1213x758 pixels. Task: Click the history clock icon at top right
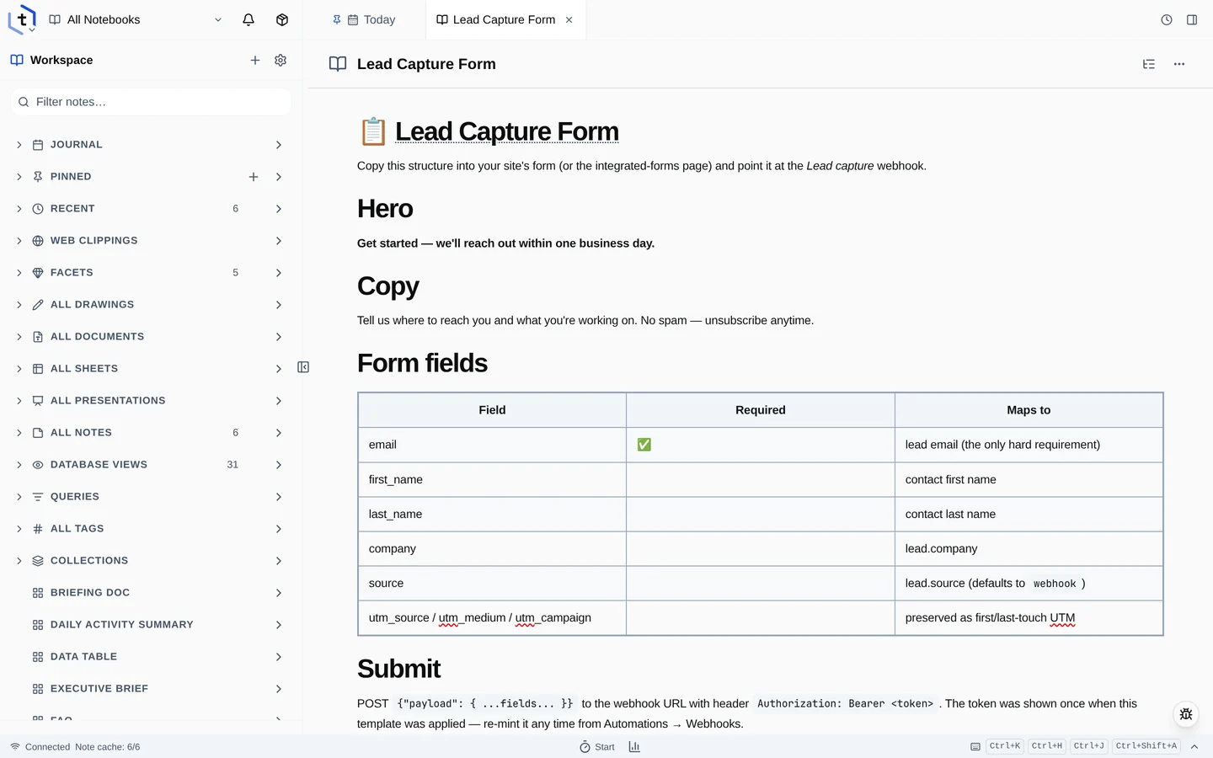pos(1167,19)
